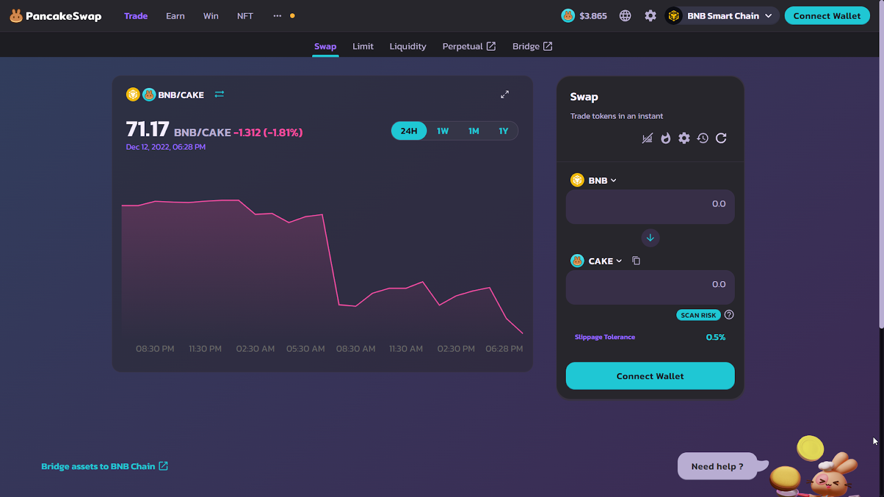Click the Slippage Tolerance label

604,337
